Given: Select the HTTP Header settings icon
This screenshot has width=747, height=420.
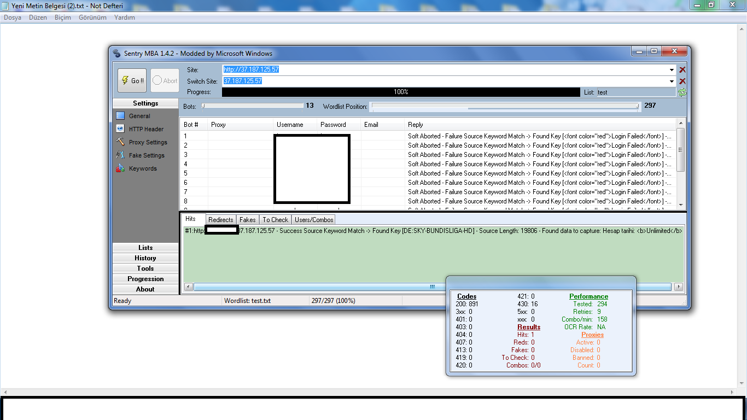Looking at the screenshot, I should click(120, 129).
